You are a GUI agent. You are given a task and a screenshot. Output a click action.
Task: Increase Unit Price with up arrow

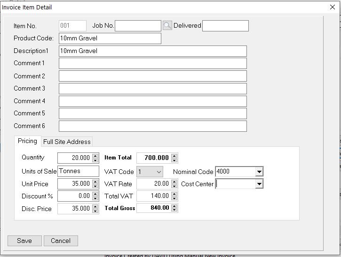[x=95, y=181]
